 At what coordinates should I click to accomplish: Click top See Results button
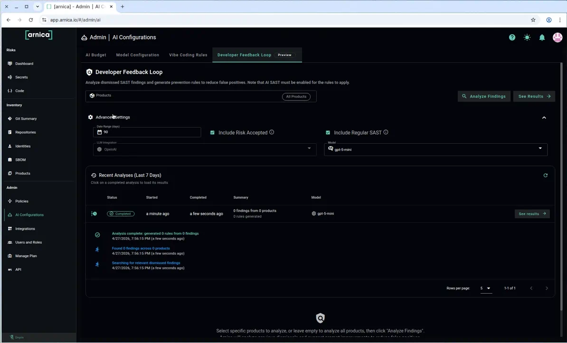click(x=534, y=96)
